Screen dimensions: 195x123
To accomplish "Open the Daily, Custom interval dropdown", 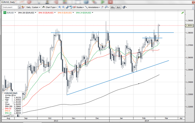I will coord(33,7).
